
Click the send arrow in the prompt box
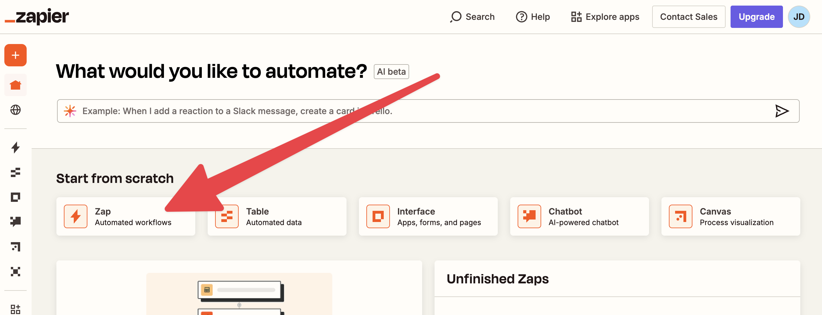coord(782,111)
